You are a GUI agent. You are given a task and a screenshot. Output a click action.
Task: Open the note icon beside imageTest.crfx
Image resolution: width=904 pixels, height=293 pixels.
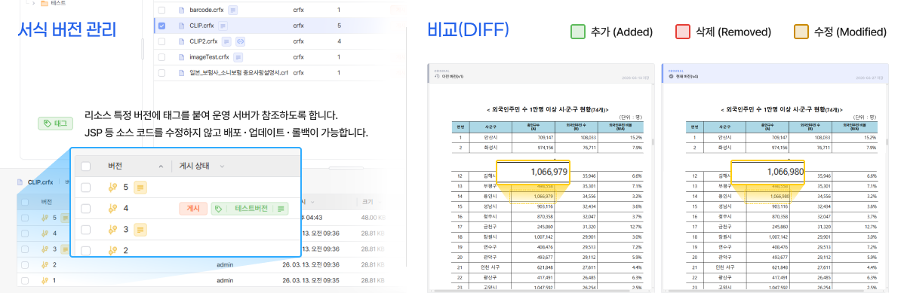(x=238, y=57)
